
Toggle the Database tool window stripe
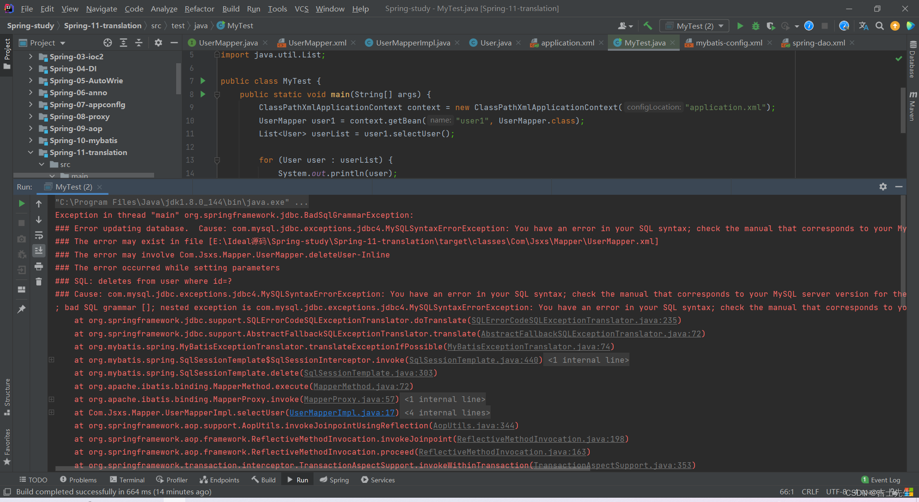913,59
